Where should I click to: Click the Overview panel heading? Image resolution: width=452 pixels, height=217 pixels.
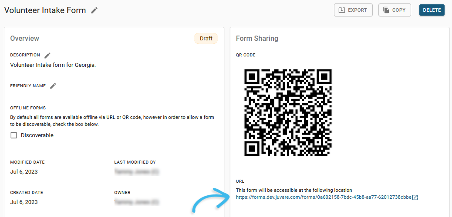point(25,39)
